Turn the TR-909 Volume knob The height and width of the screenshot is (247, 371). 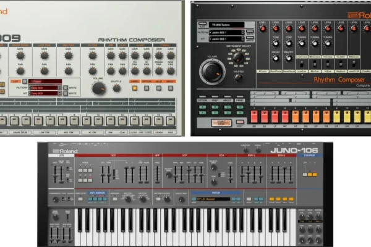point(99,88)
